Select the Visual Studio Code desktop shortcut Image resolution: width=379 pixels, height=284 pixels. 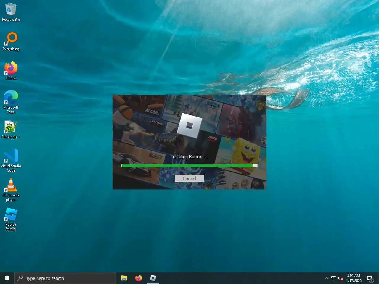[x=11, y=161]
